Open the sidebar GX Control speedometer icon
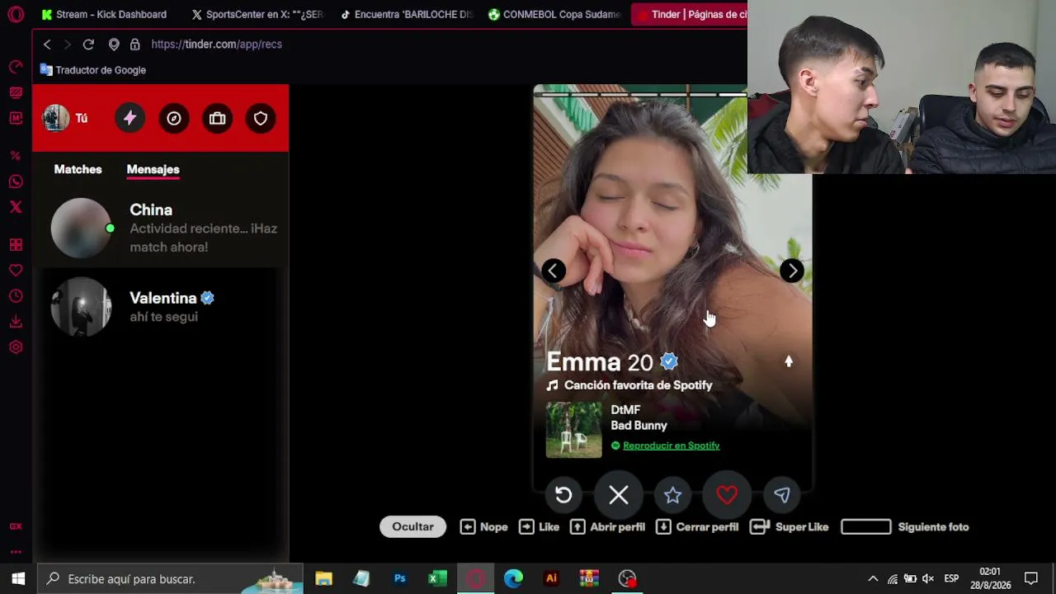The height and width of the screenshot is (594, 1056). [x=16, y=67]
